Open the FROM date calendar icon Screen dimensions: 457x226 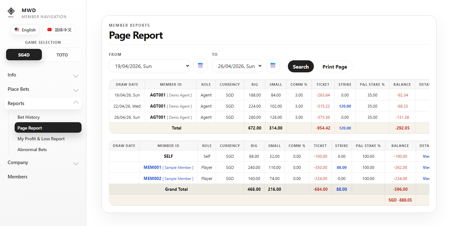coord(200,66)
